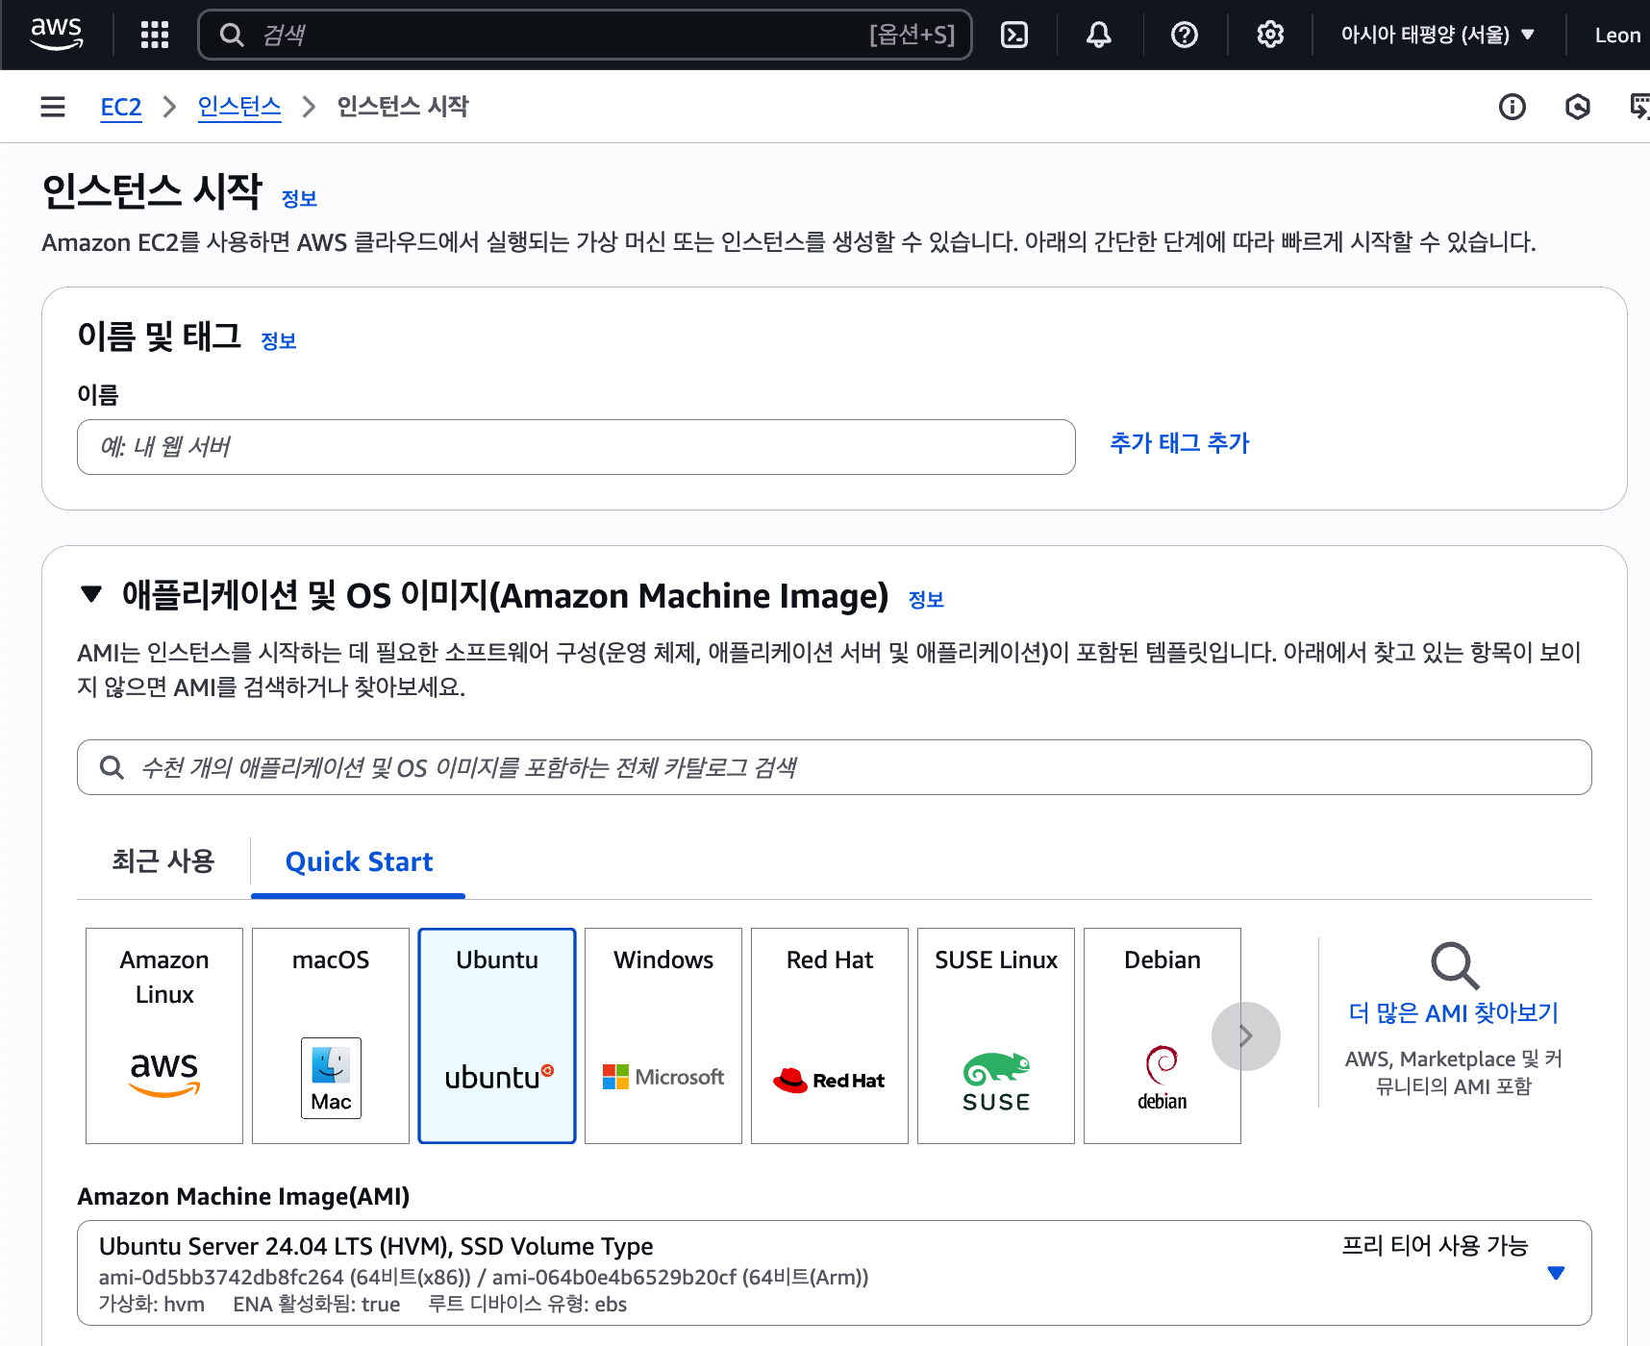Open the notifications bell

(1099, 35)
